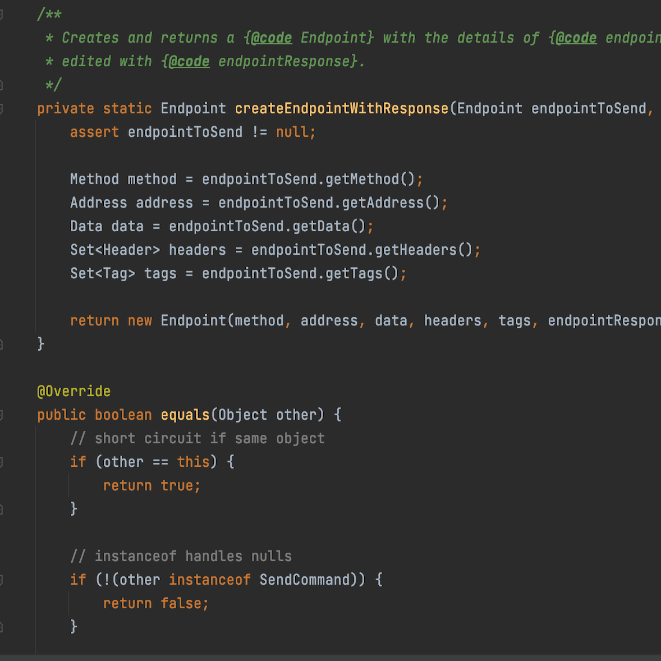Click the 'assert' keyword

pyautogui.click(x=94, y=132)
